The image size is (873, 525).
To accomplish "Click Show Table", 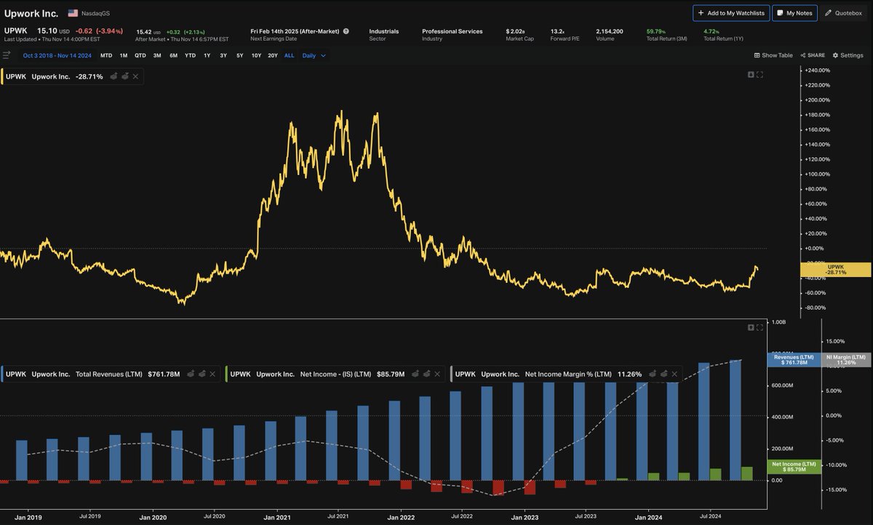I will [773, 55].
